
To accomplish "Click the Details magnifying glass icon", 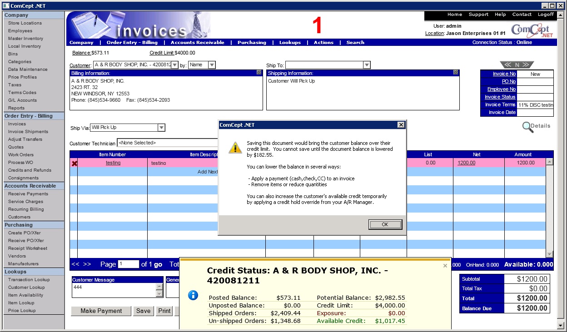I will click(x=528, y=127).
